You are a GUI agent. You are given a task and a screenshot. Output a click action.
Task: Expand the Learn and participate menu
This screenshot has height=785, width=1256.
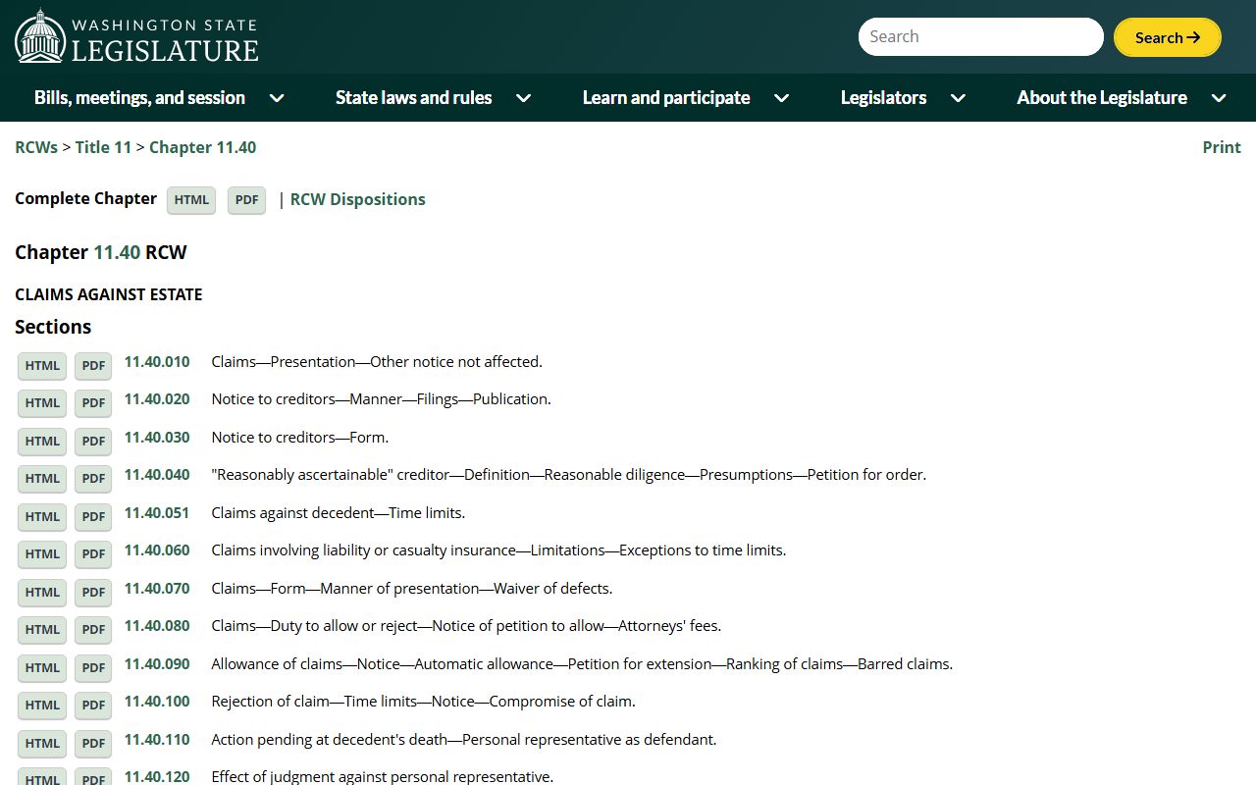(686, 97)
